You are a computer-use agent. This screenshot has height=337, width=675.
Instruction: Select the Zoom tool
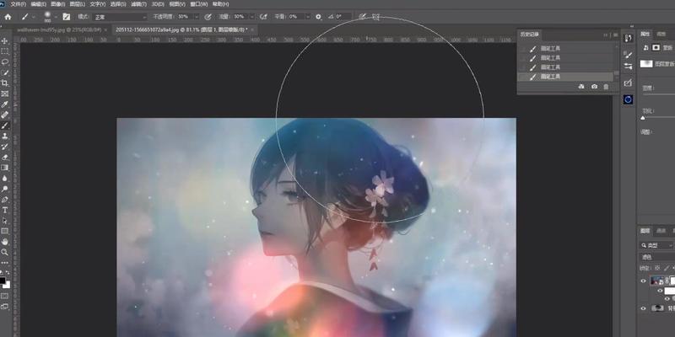5,252
